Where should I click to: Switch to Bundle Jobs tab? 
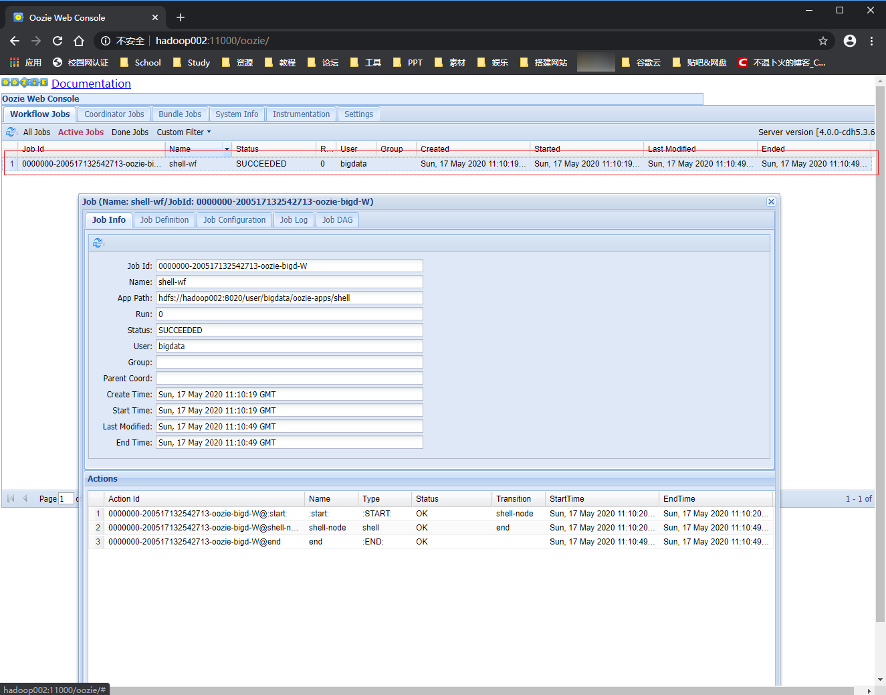coord(180,114)
